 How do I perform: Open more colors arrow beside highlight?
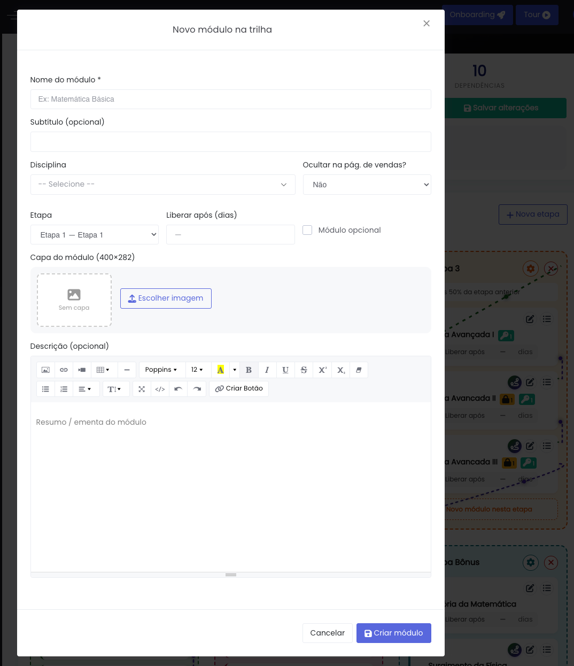235,370
